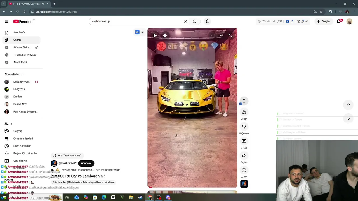358x201 pixels.
Task: Open the Pangvoss channel
Action: pyautogui.click(x=21, y=89)
